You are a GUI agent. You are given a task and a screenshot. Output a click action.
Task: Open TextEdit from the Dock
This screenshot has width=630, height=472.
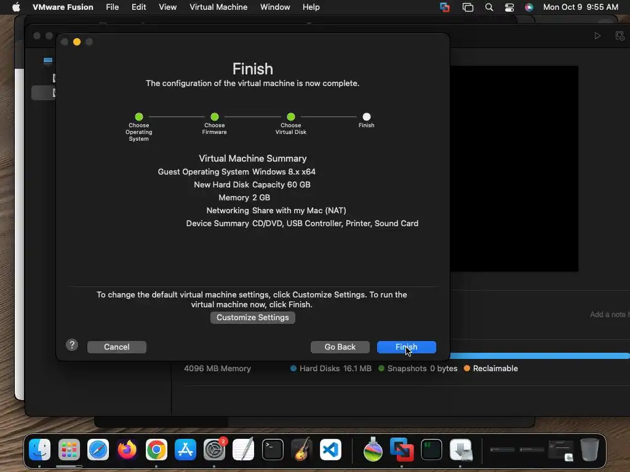pos(244,449)
